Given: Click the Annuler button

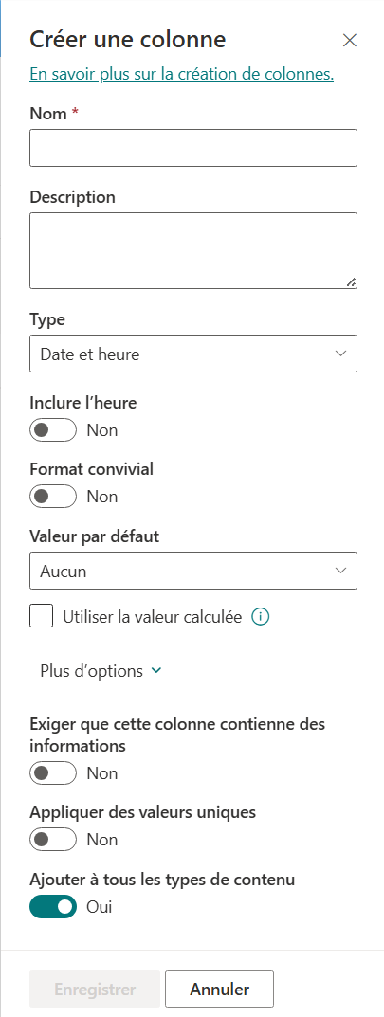Looking at the screenshot, I should coord(219,990).
